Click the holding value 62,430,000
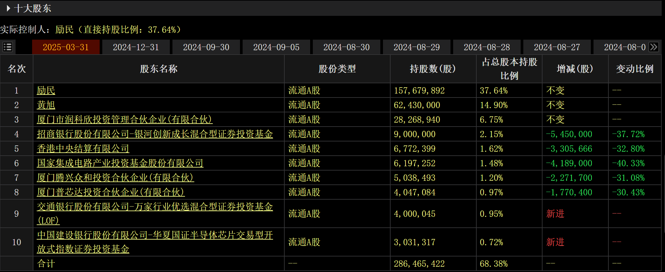Screen dimensions: 665x272 pos(417,105)
